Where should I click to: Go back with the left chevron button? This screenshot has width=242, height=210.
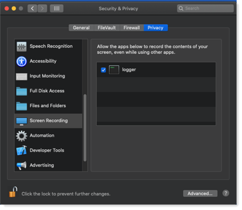point(32,9)
